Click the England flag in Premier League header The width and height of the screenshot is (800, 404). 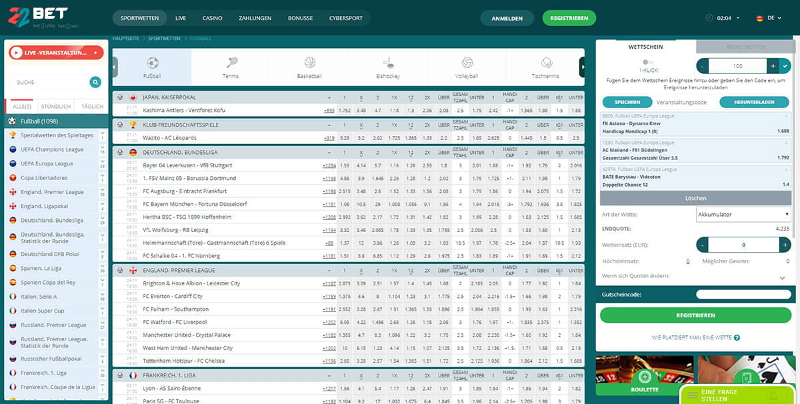point(132,271)
